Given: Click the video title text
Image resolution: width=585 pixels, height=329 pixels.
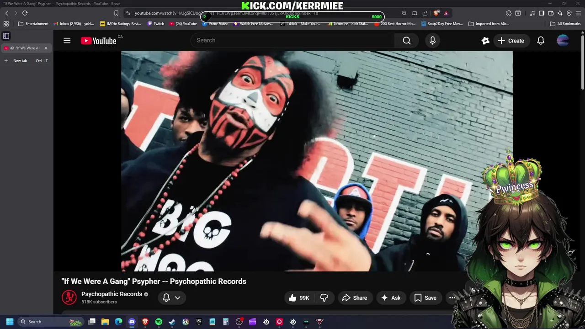Looking at the screenshot, I should pyautogui.click(x=154, y=281).
